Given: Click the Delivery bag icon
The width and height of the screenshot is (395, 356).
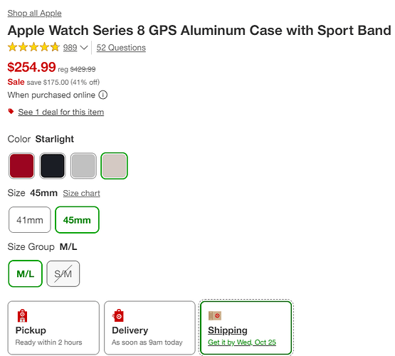Looking at the screenshot, I should click(x=118, y=315).
